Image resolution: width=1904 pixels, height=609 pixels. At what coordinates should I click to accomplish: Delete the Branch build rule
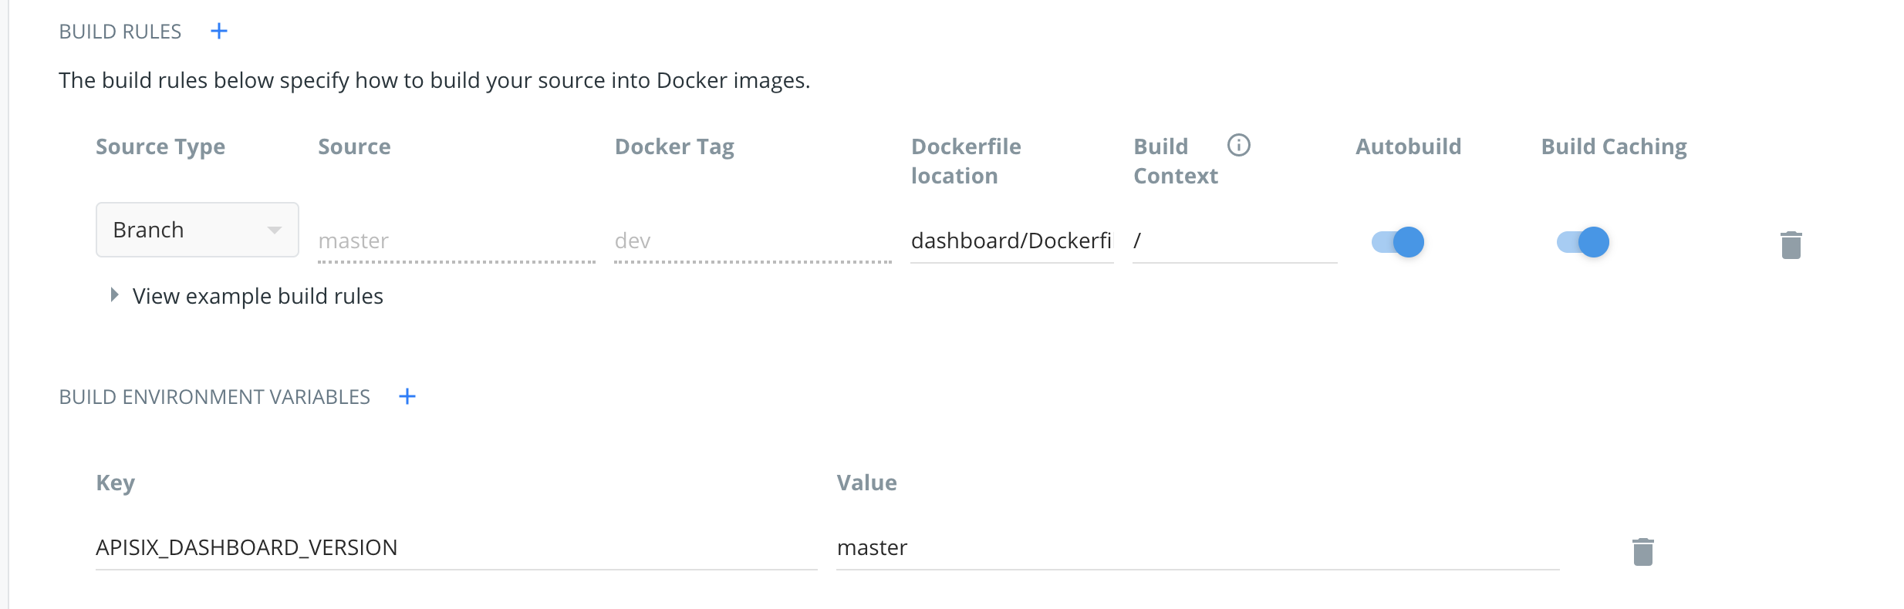[1791, 244]
